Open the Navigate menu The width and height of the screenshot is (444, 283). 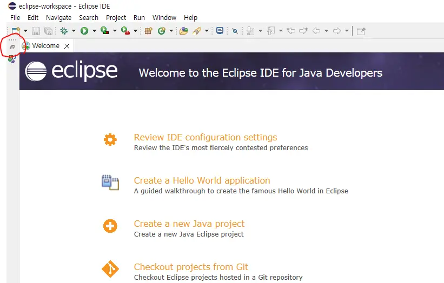pos(58,17)
